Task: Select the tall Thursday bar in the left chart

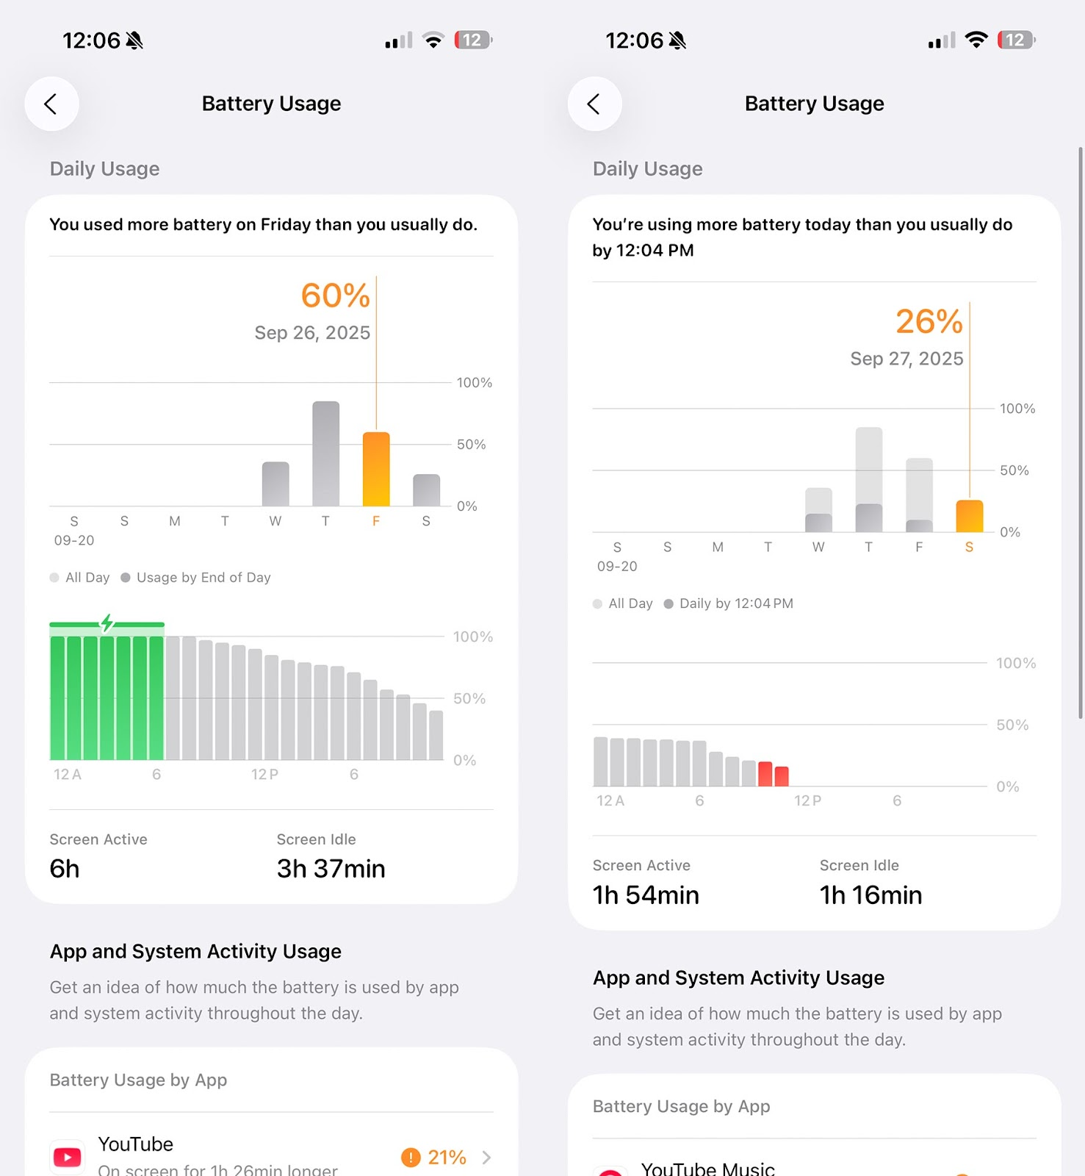Action: pos(325,453)
